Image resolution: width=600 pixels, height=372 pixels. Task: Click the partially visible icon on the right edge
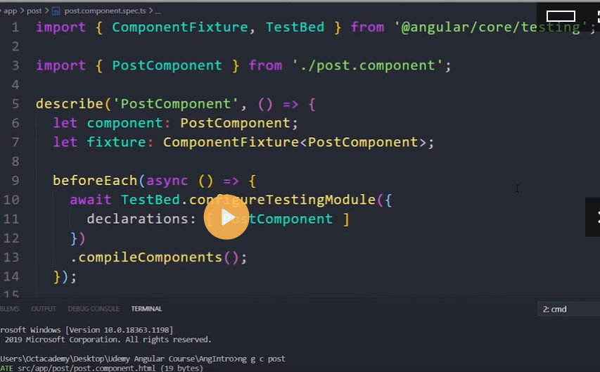point(593,217)
